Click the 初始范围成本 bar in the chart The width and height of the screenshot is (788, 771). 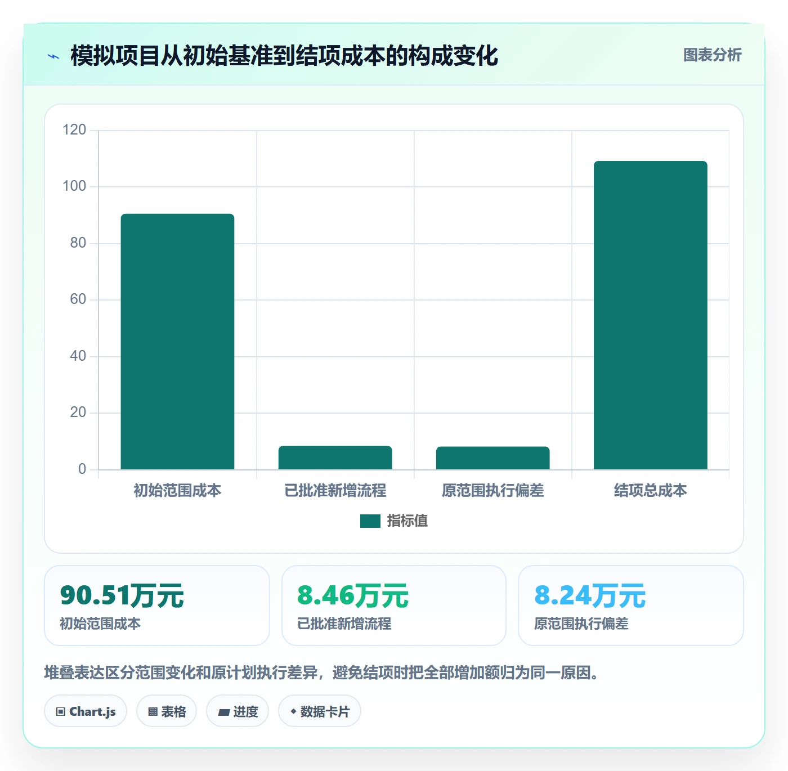click(x=177, y=342)
